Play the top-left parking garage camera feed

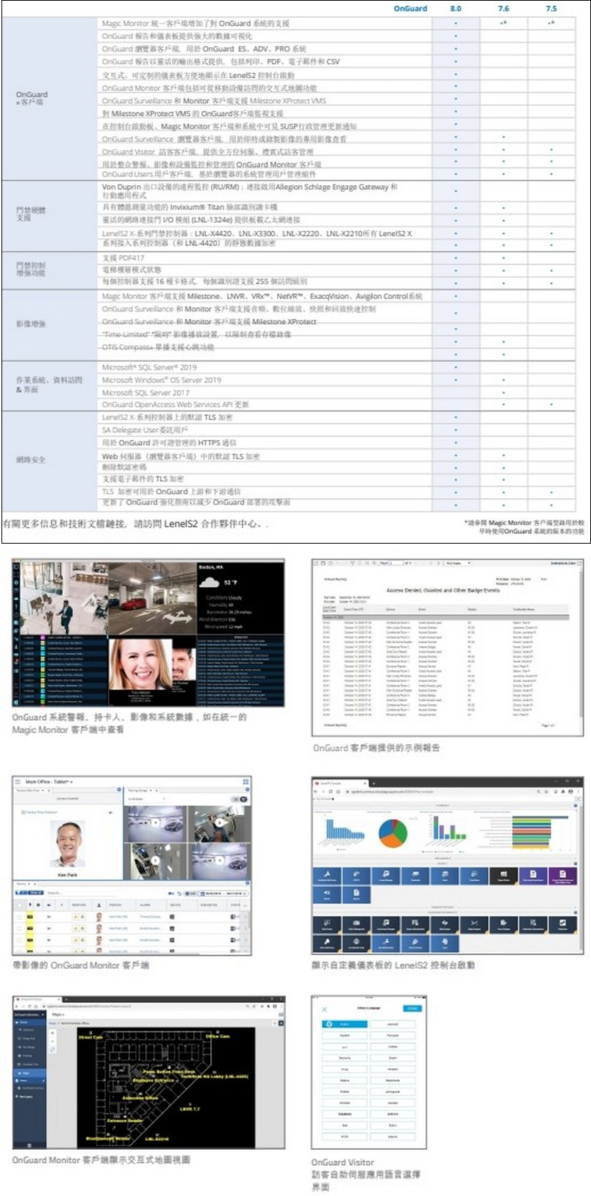coord(155,822)
